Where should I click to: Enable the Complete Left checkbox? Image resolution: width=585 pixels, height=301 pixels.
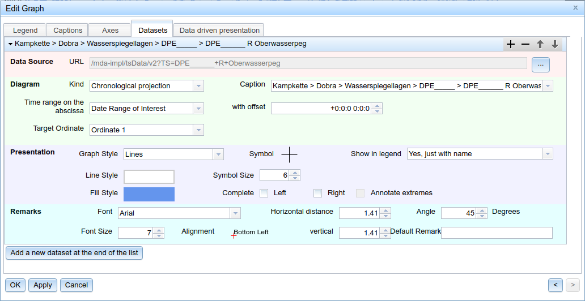tap(264, 193)
